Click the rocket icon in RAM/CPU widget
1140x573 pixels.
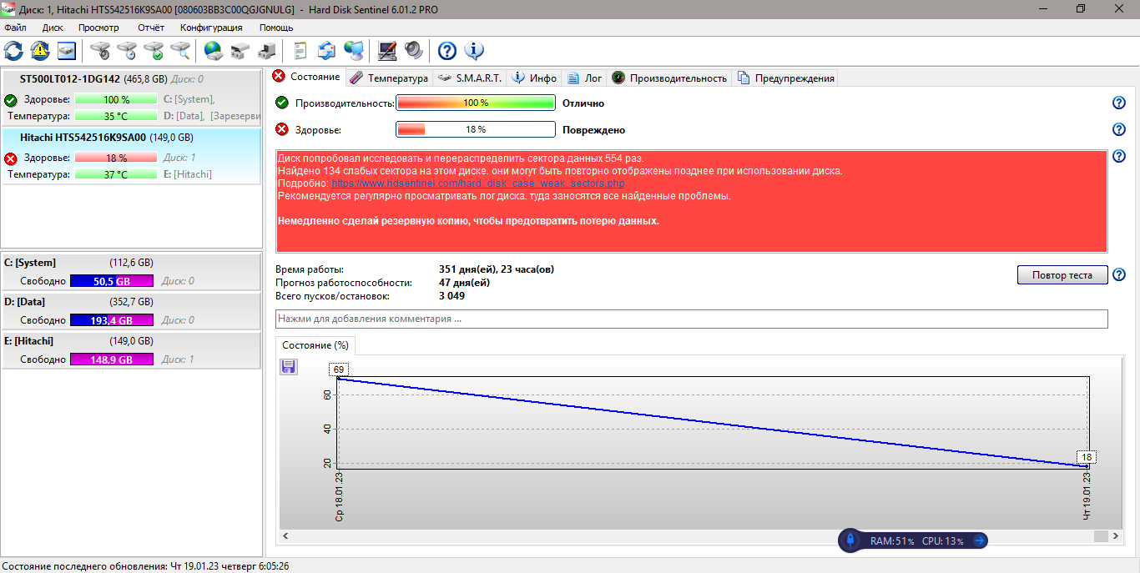tap(850, 540)
